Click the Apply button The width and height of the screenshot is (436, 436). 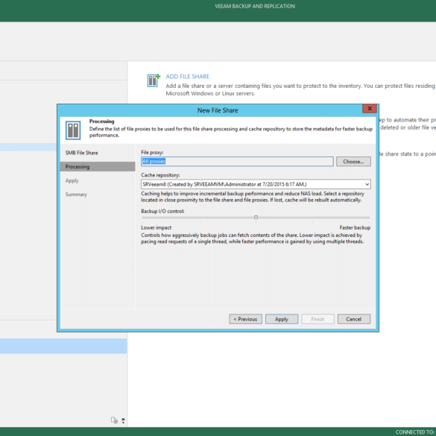click(x=282, y=319)
